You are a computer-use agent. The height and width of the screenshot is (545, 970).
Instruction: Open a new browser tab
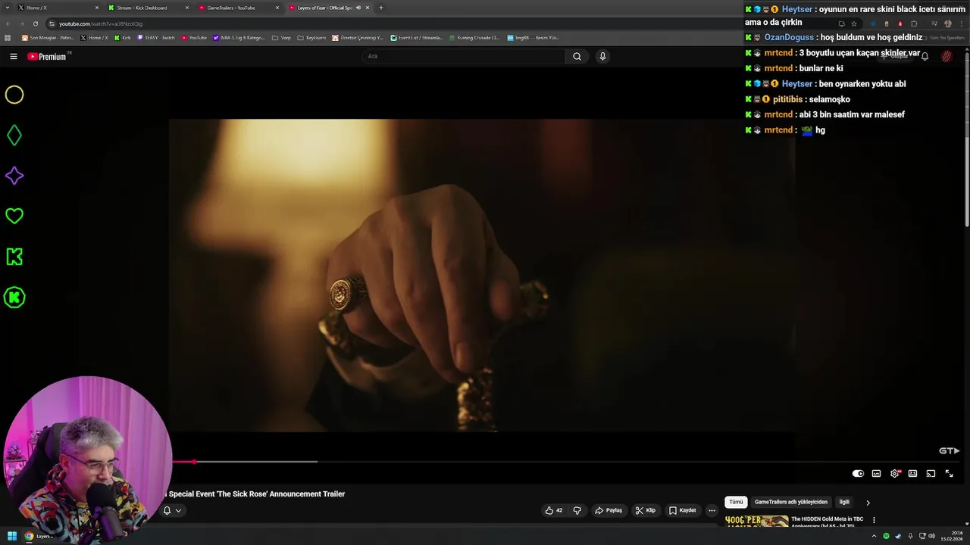point(380,8)
